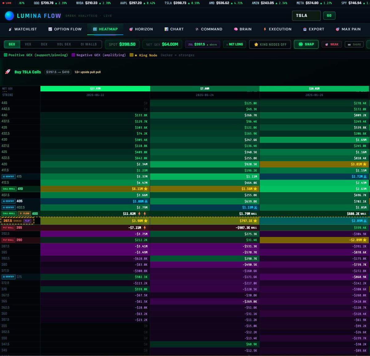The image size is (370, 356).
Task: Click the ZGL $397.5 above chip
Action: tap(203, 44)
